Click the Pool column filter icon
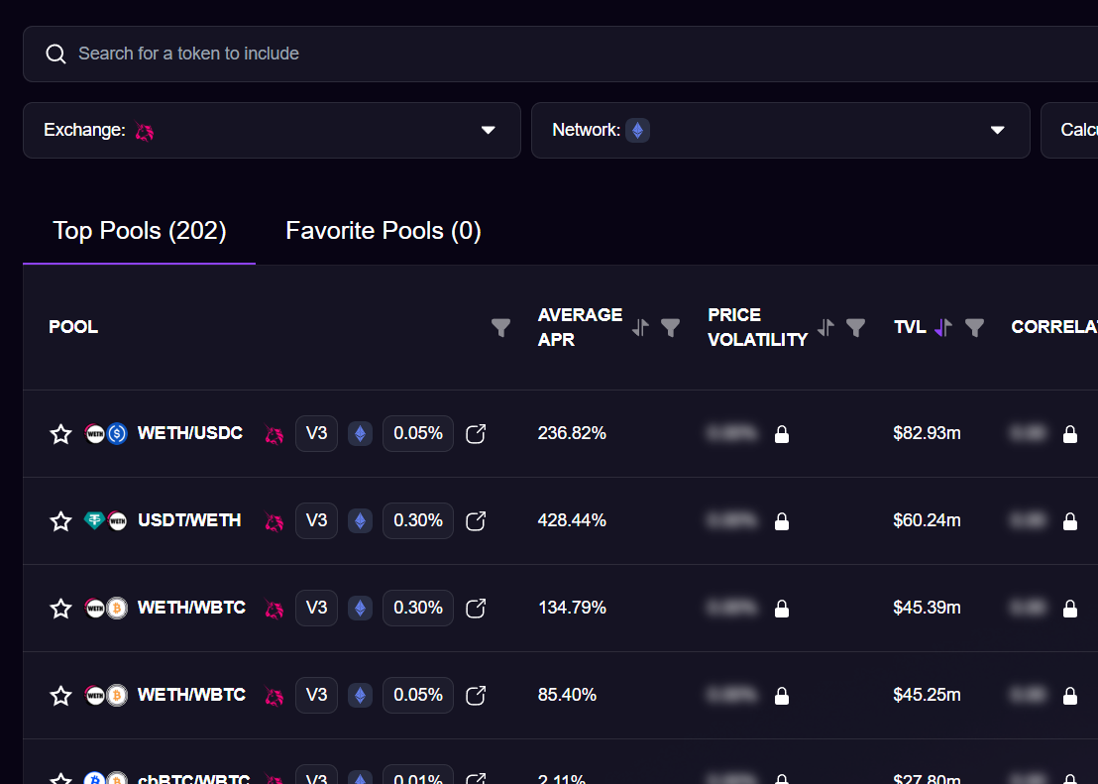Viewport: 1098px width, 784px height. click(x=501, y=327)
